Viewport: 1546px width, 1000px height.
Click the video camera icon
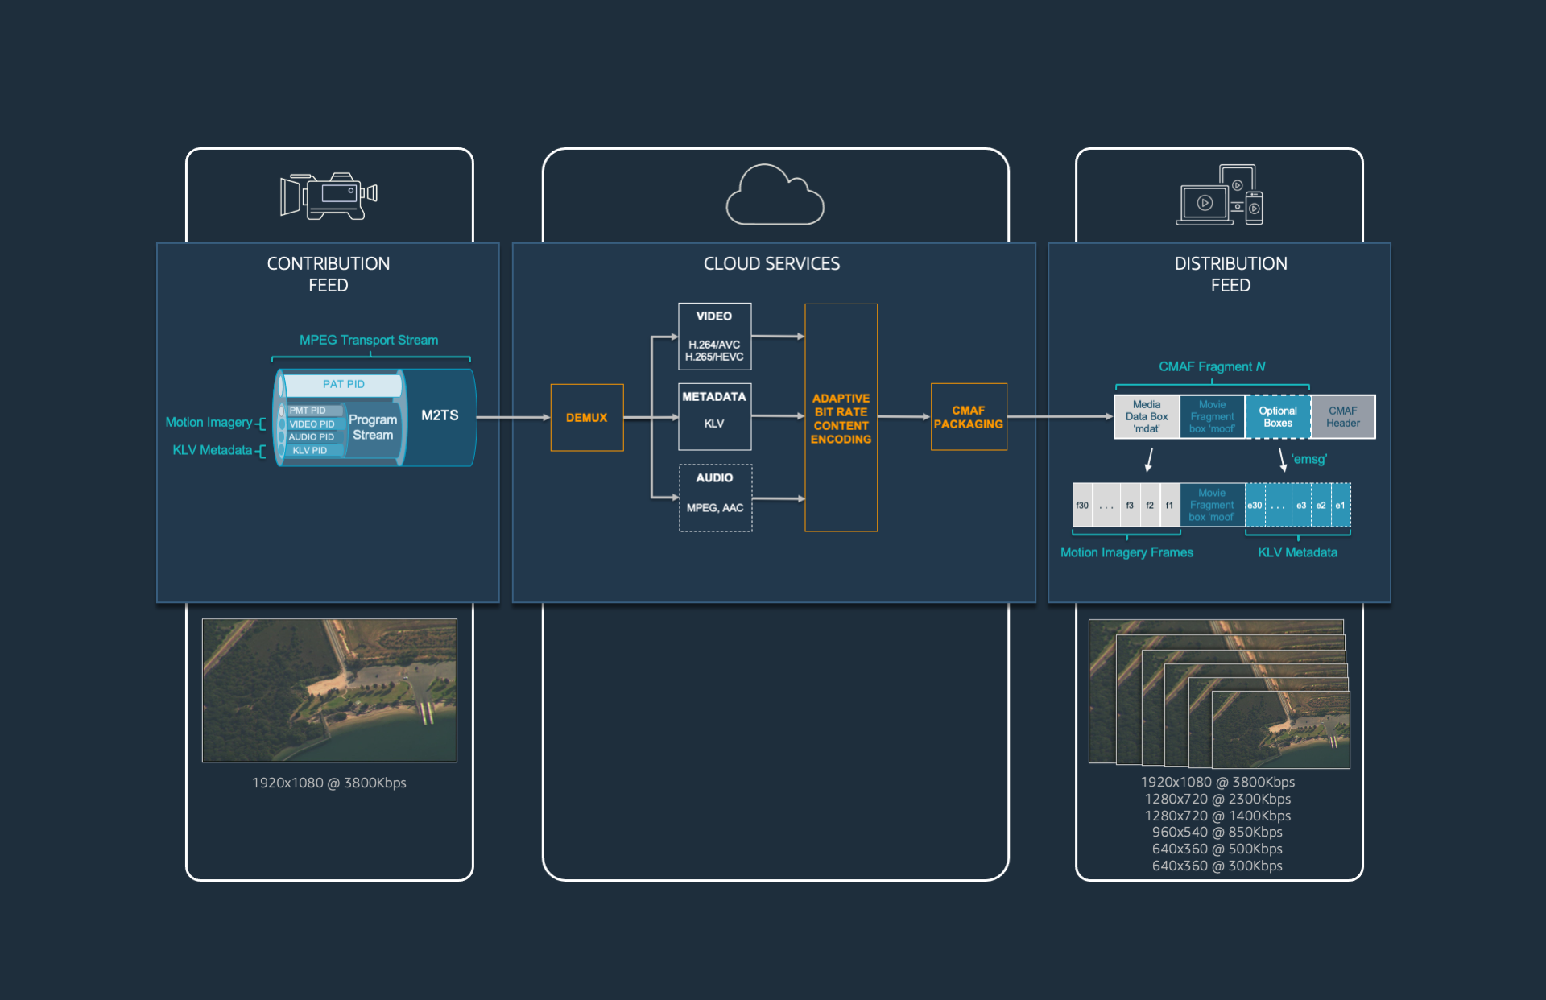(329, 196)
